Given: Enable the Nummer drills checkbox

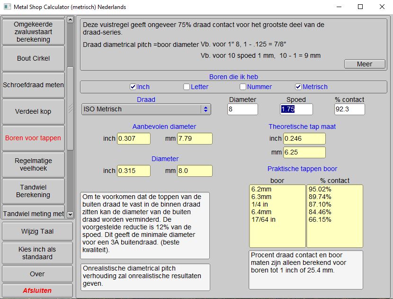Looking at the screenshot, I should (242, 87).
